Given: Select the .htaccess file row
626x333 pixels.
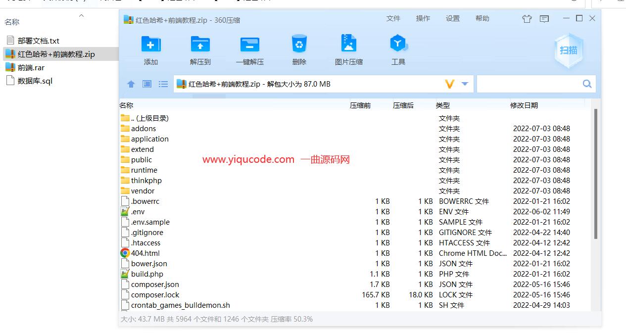Looking at the screenshot, I should point(355,243).
